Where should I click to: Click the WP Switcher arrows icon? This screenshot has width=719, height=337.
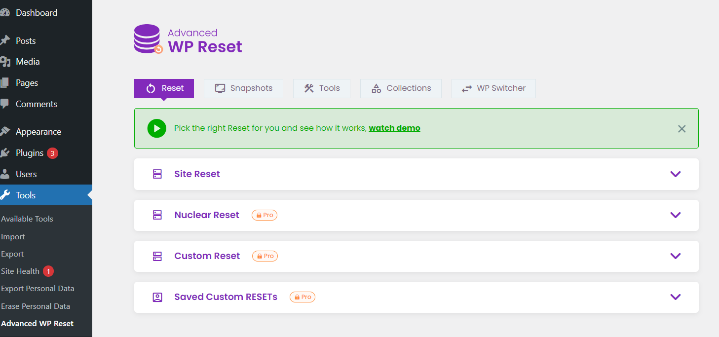tap(466, 88)
